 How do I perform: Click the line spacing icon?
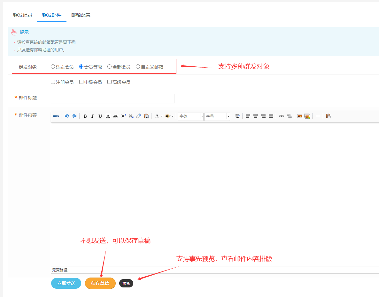click(237, 116)
